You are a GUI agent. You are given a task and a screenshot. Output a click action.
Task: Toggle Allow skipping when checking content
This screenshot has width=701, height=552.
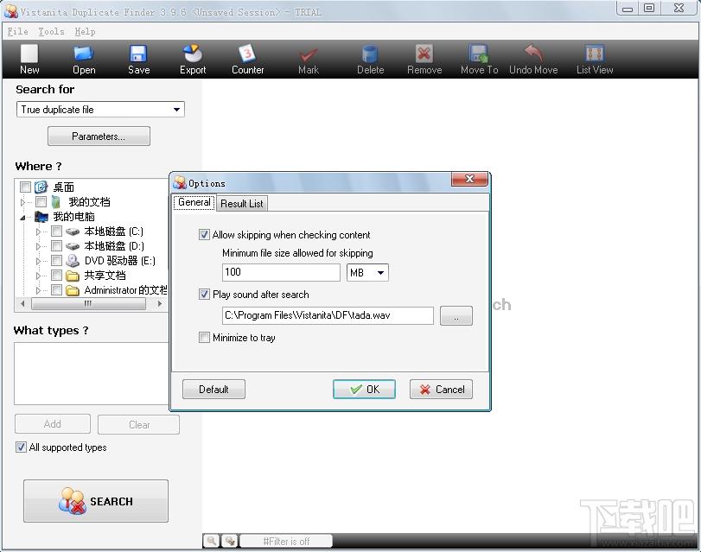click(204, 235)
